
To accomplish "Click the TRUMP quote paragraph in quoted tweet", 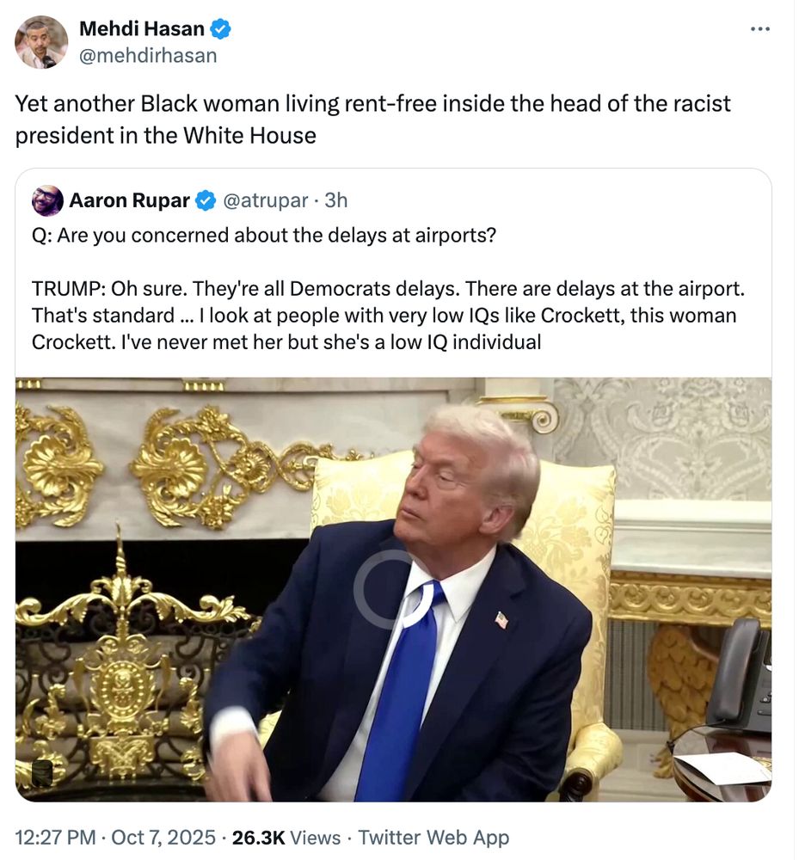I will 388,316.
